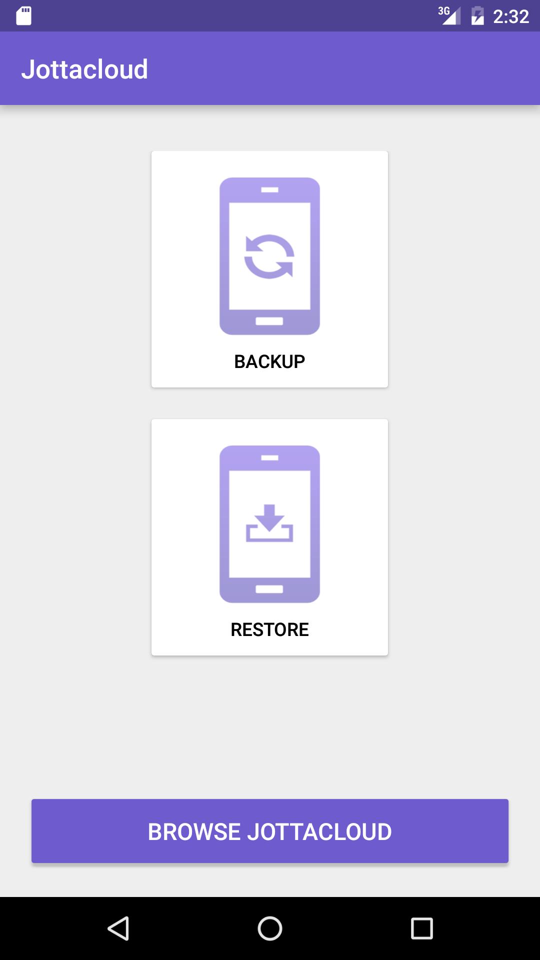Select the RESTORE text label
The height and width of the screenshot is (960, 540).
pos(269,629)
